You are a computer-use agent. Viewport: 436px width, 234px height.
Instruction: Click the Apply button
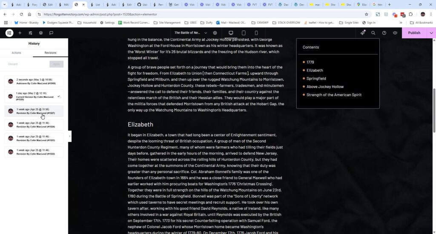coord(57,64)
